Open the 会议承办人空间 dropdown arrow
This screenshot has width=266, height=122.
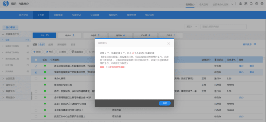tap(232, 4)
